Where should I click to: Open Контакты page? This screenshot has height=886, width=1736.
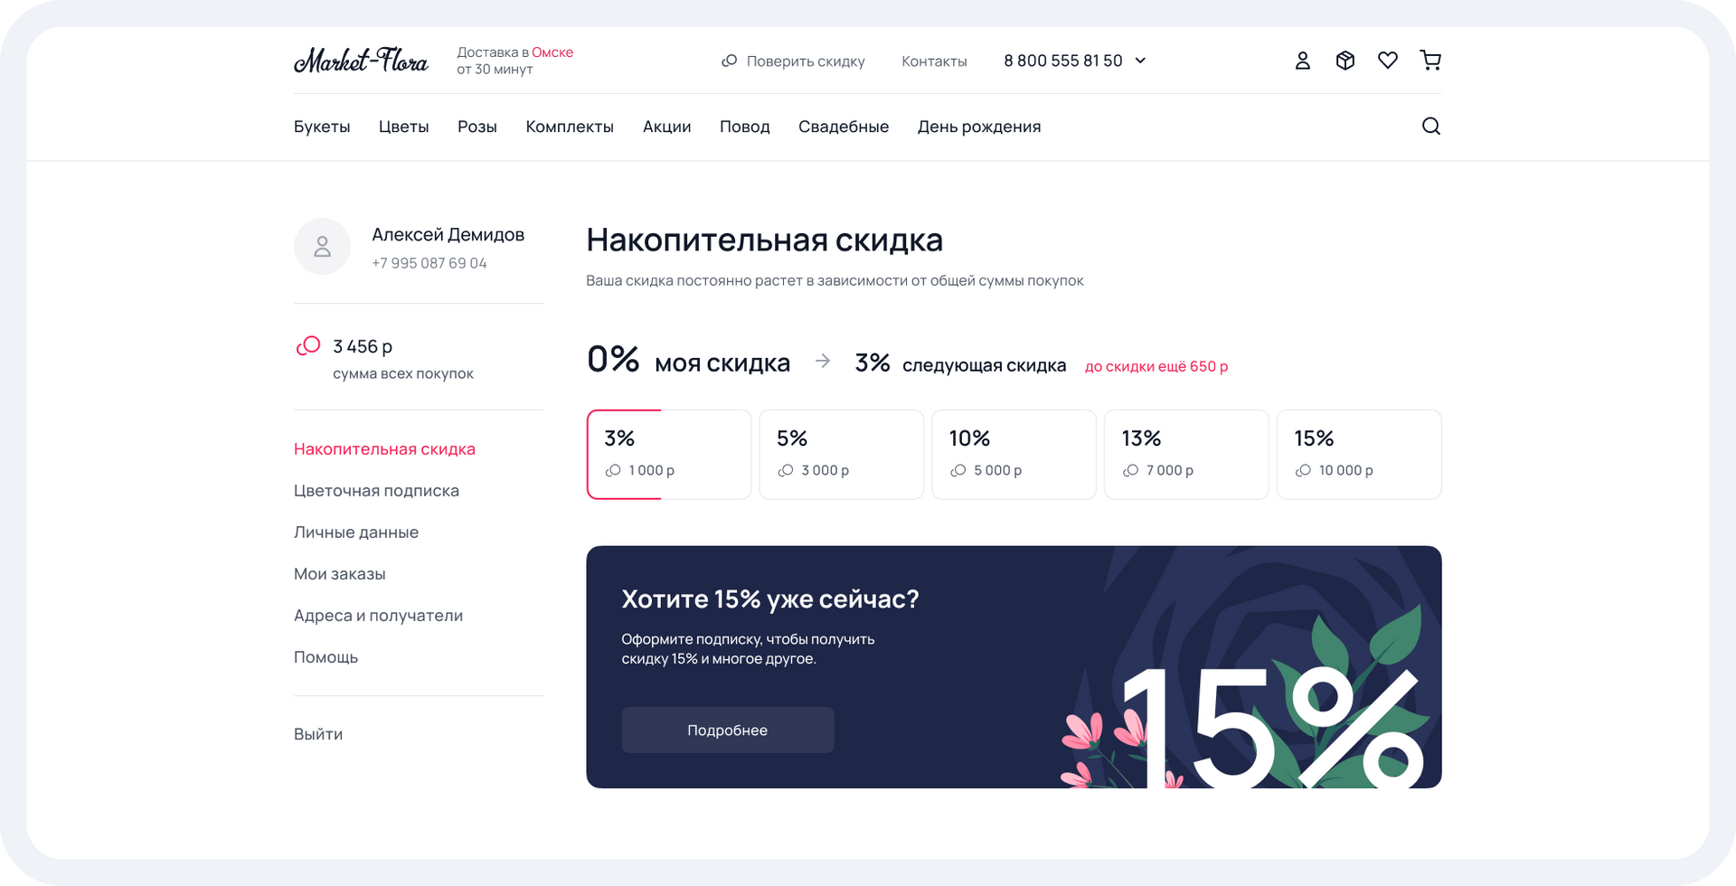(x=934, y=61)
